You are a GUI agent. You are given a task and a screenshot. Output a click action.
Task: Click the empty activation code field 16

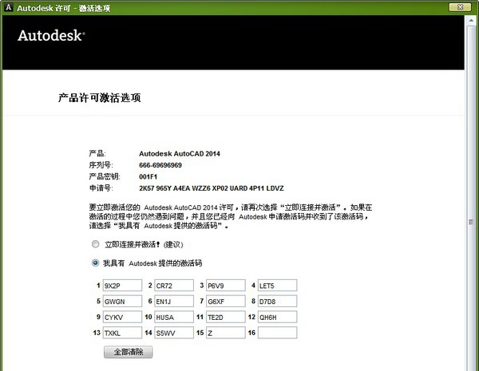[x=277, y=333]
